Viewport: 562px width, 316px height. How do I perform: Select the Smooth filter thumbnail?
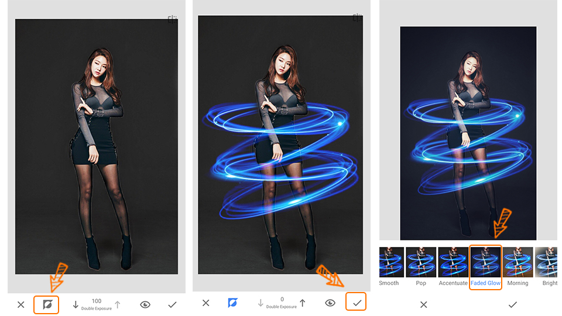[x=392, y=262]
